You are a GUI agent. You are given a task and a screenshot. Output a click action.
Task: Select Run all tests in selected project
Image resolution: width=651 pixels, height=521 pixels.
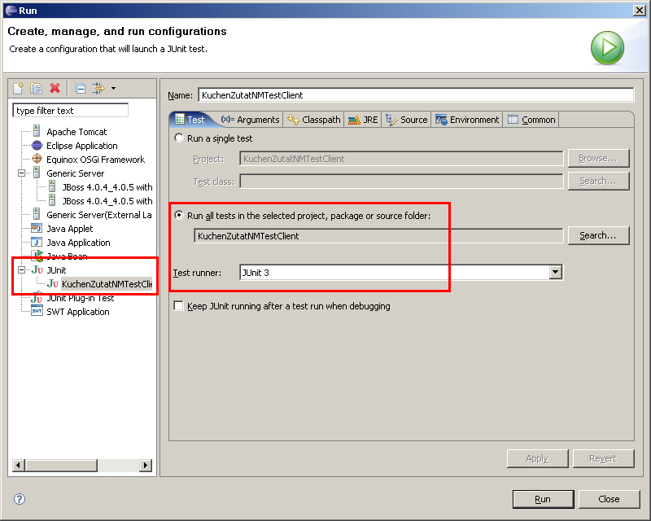179,215
